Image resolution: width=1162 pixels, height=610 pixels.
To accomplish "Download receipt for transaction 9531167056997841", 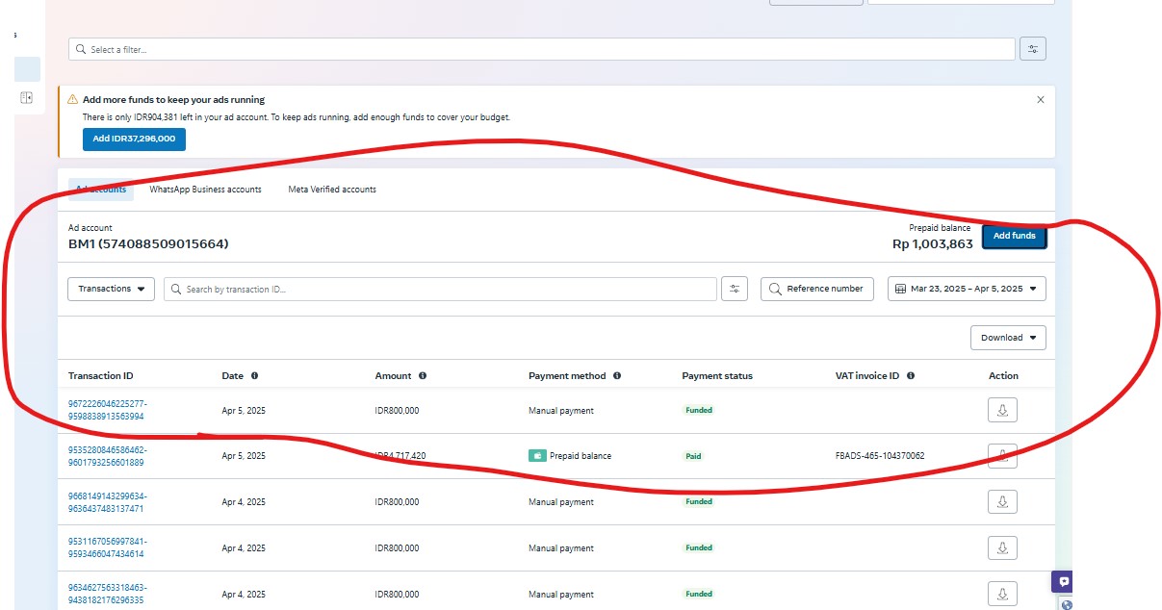I will point(1002,547).
